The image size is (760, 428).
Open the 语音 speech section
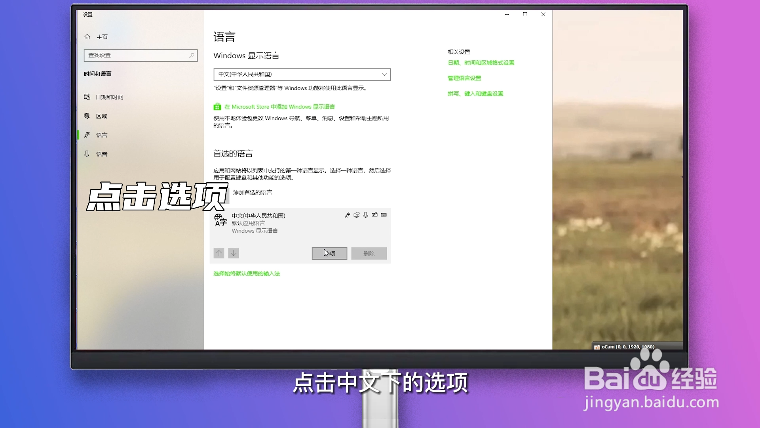click(101, 154)
